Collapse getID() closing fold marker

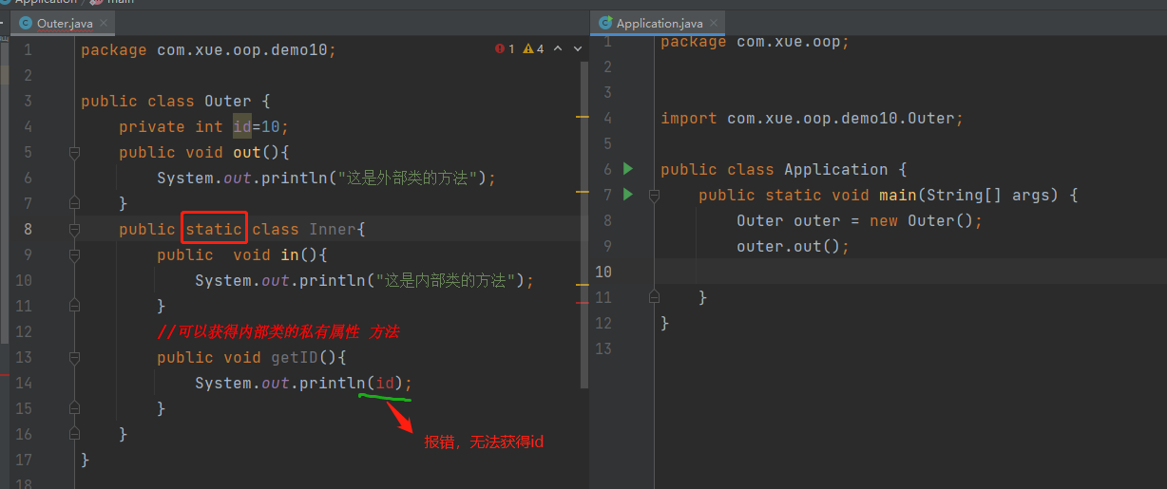tap(74, 408)
